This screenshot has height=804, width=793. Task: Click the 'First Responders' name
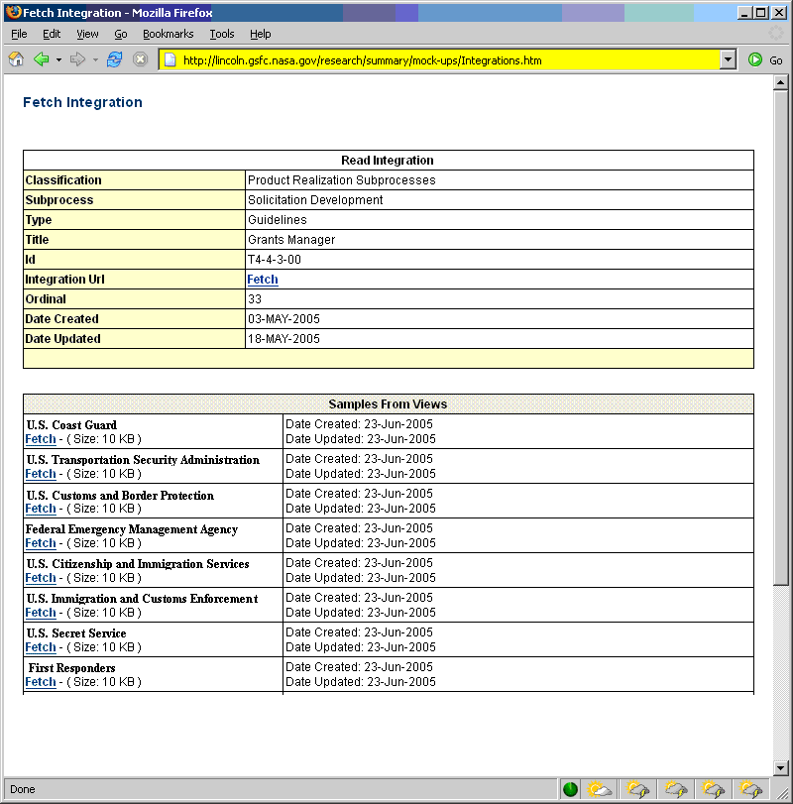[71, 668]
